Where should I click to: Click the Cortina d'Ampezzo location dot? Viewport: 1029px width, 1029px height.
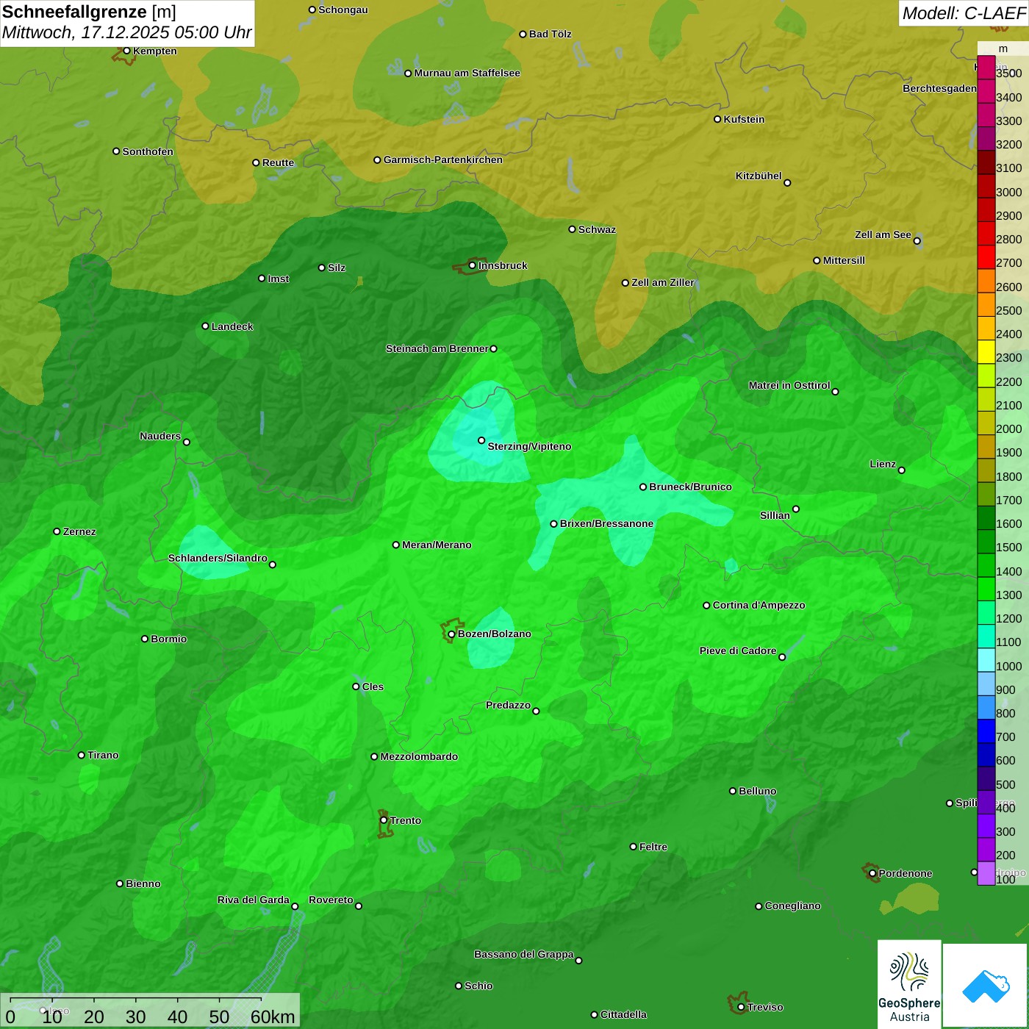[x=707, y=606]
